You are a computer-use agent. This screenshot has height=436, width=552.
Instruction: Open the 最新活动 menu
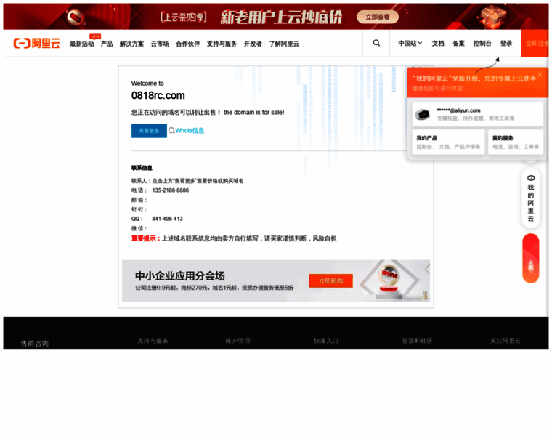coord(81,44)
